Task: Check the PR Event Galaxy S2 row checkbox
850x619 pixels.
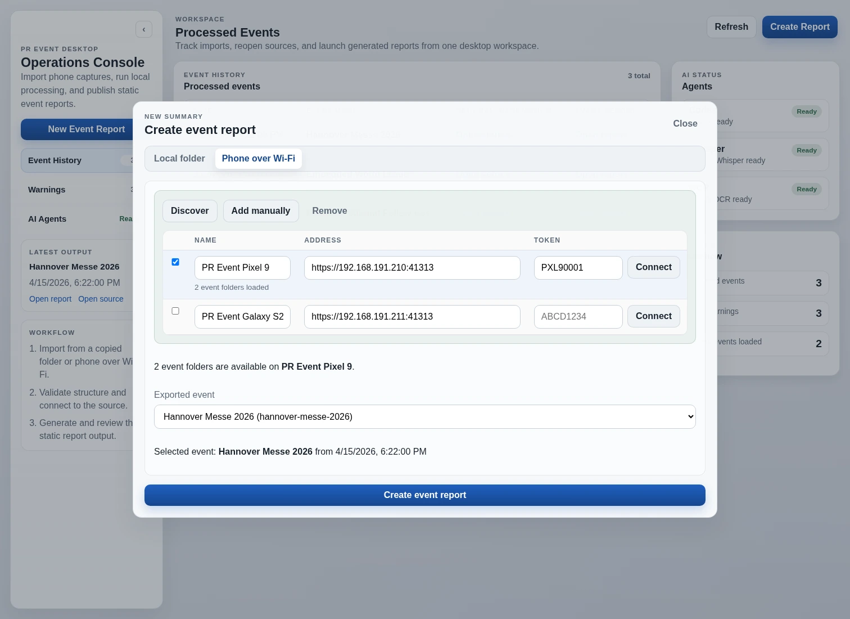Action: pos(175,311)
